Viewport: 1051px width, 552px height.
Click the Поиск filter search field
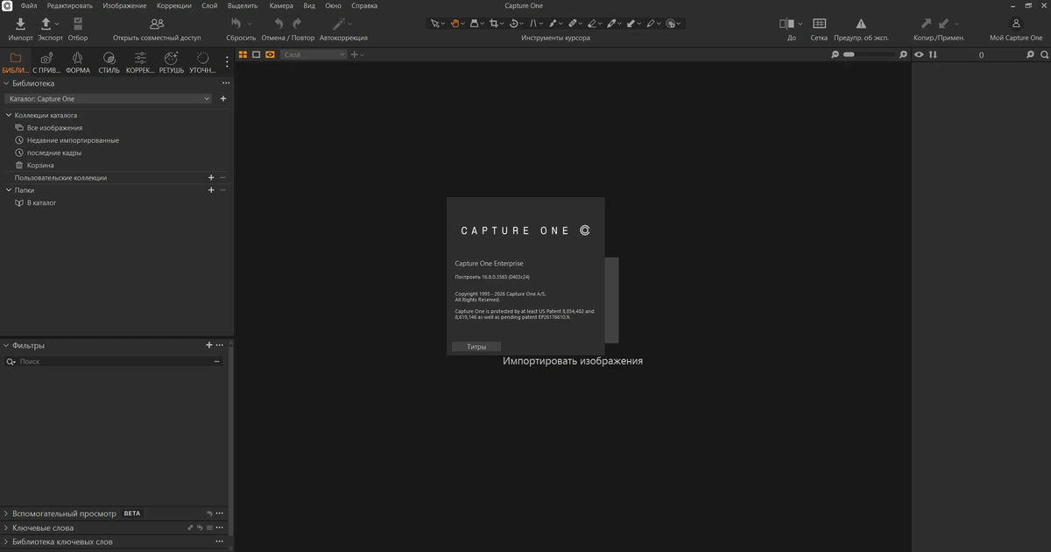coord(114,361)
